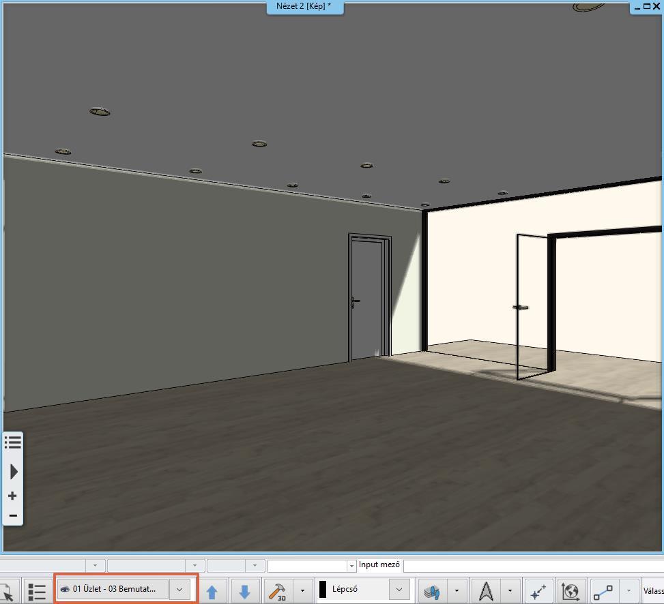The height and width of the screenshot is (604, 664).
Task: Click the snap points icon
Action: (538, 591)
